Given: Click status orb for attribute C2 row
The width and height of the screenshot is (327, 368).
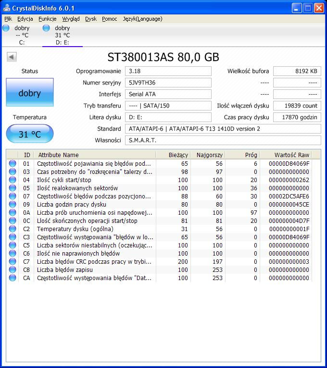Looking at the screenshot, I should point(13,229).
